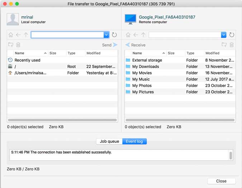Select the Recently used entry
Screen dimensions: 242x188
point(62,60)
